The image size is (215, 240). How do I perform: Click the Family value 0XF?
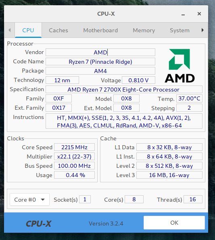[58, 98]
